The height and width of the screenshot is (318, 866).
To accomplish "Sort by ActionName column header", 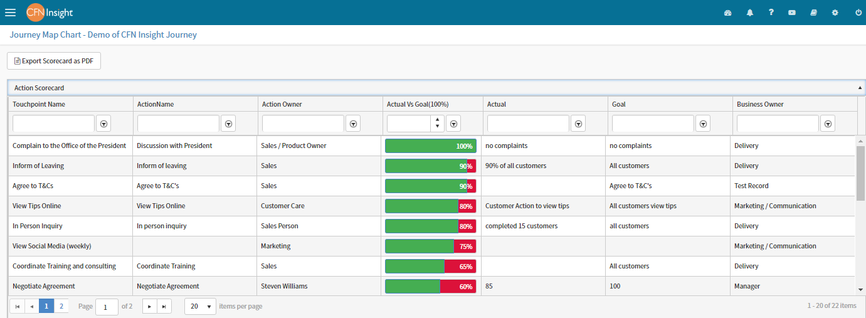I will 156,104.
